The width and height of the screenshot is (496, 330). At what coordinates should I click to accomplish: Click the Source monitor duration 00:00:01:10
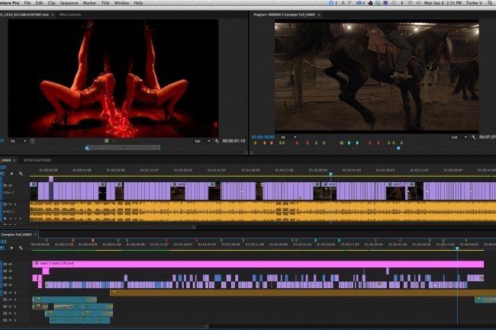pos(234,141)
